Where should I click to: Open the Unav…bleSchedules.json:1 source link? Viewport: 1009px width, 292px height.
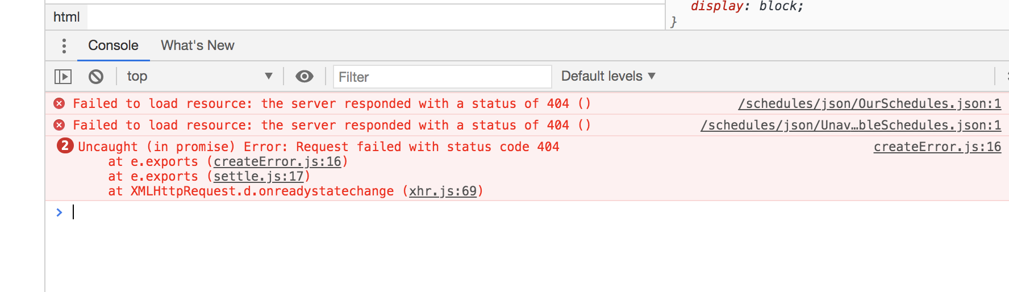click(x=850, y=125)
